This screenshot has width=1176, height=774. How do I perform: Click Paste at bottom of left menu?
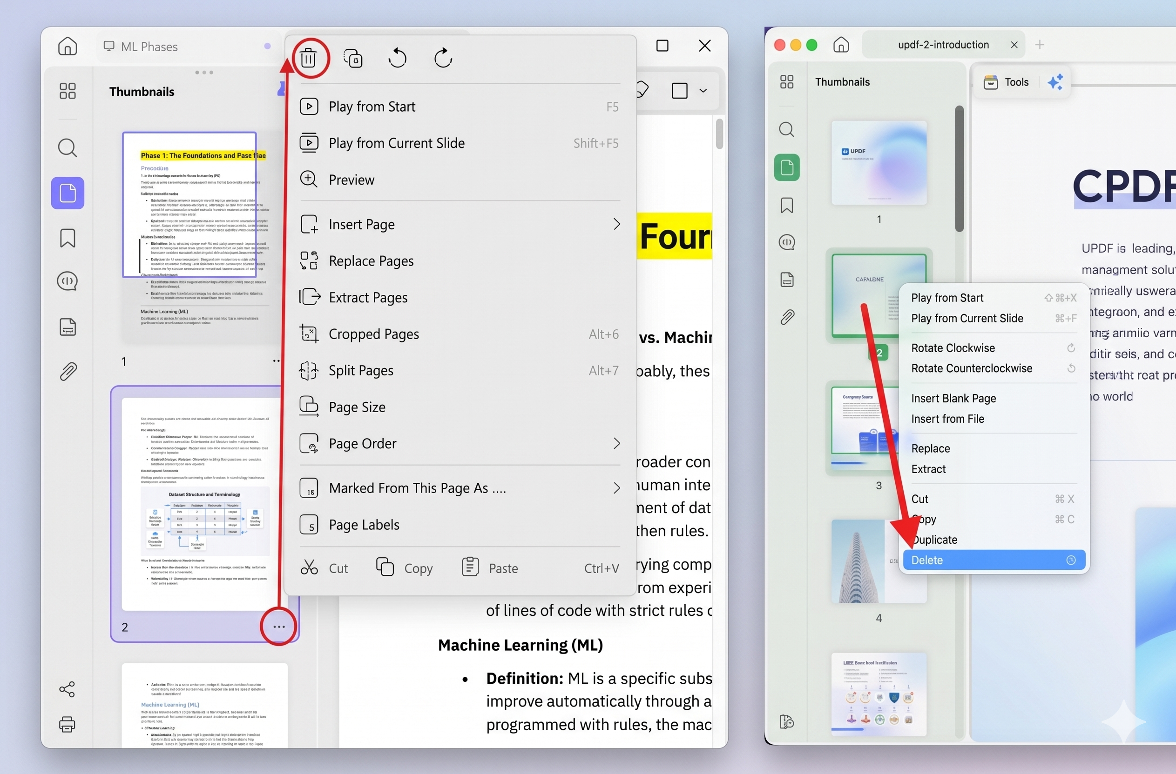490,568
